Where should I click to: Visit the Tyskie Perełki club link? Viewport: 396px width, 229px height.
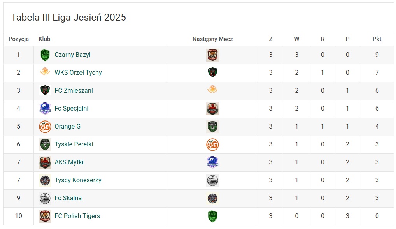[x=74, y=144]
